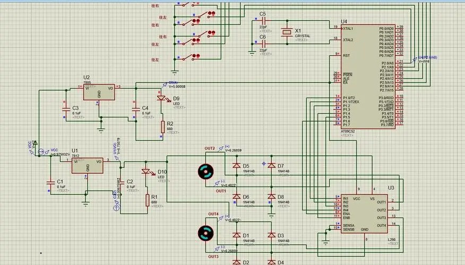Select resistor R2 symbol
This screenshot has height=265, width=465.
click(163, 127)
